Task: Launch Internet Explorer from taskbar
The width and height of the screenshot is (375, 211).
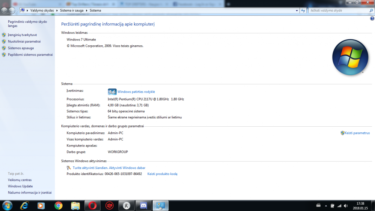Action: 24,205
